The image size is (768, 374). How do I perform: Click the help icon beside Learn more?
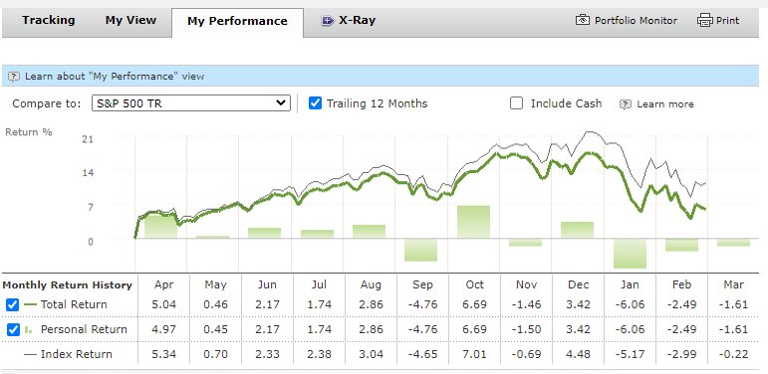pyautogui.click(x=626, y=104)
